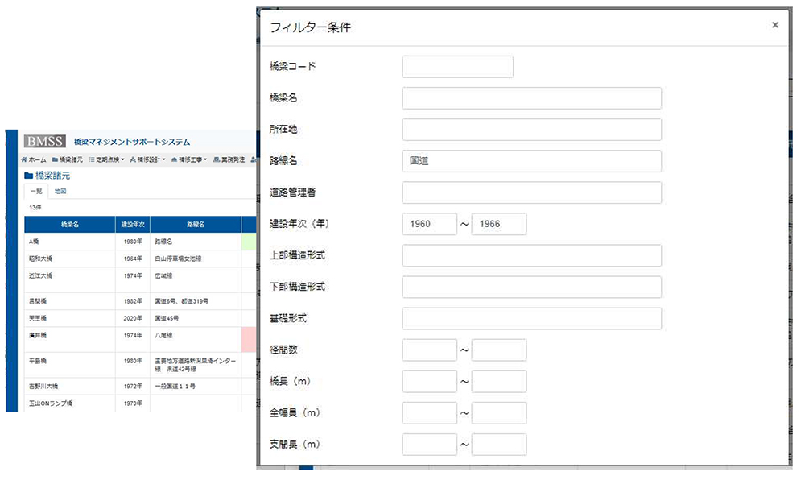Click the 業務発注 menu icon
This screenshot has width=805, height=480.
tap(217, 159)
